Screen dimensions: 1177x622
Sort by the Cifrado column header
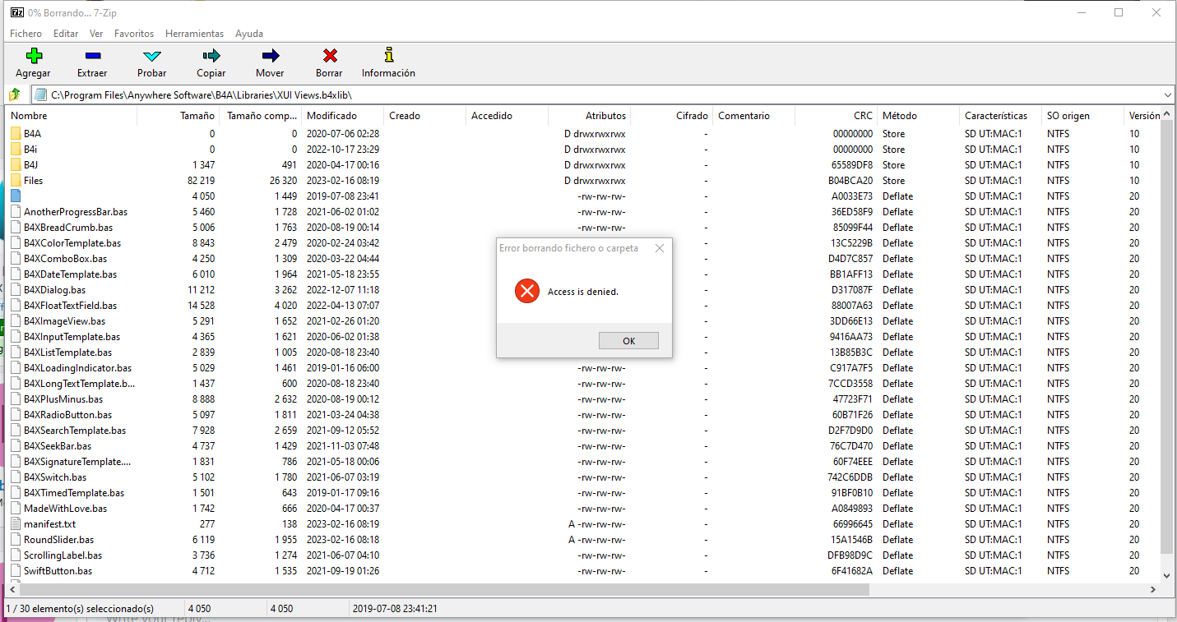pyautogui.click(x=671, y=116)
